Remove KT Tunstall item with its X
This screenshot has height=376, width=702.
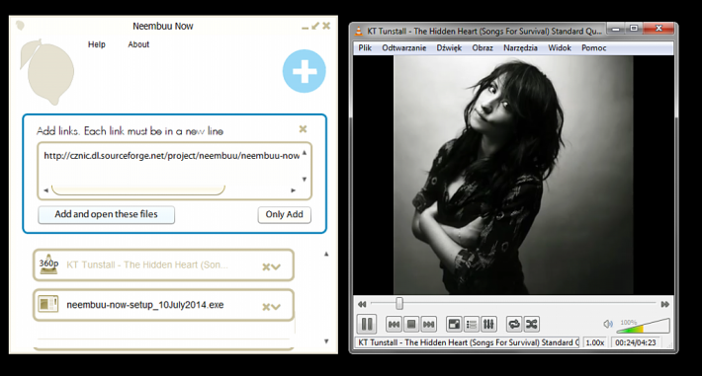(266, 266)
